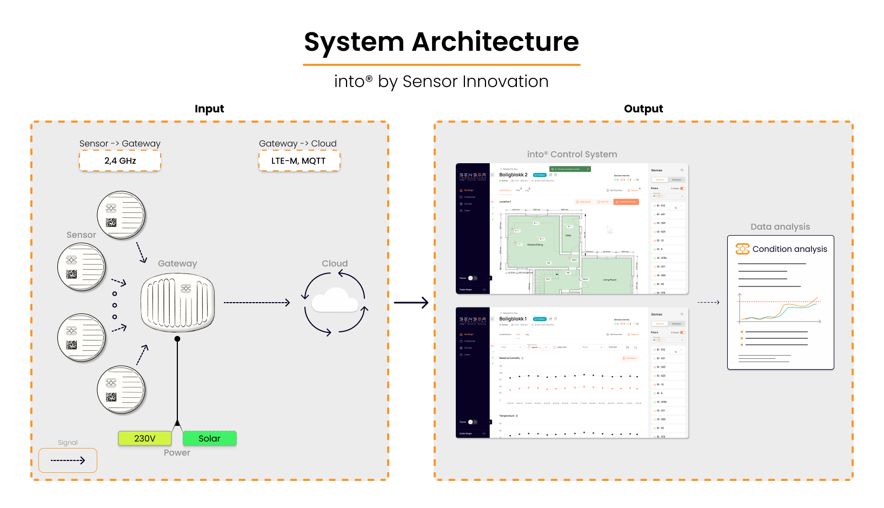Click the Cloud sync icon in the diagram
The height and width of the screenshot is (508, 884).
335,302
